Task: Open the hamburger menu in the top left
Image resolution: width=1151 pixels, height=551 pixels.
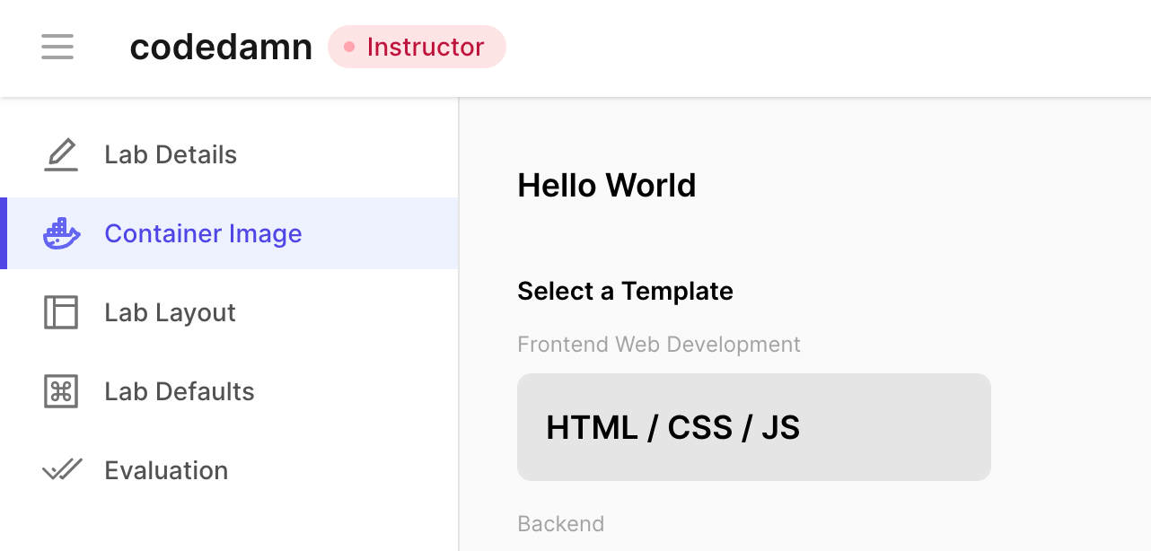Action: [57, 47]
